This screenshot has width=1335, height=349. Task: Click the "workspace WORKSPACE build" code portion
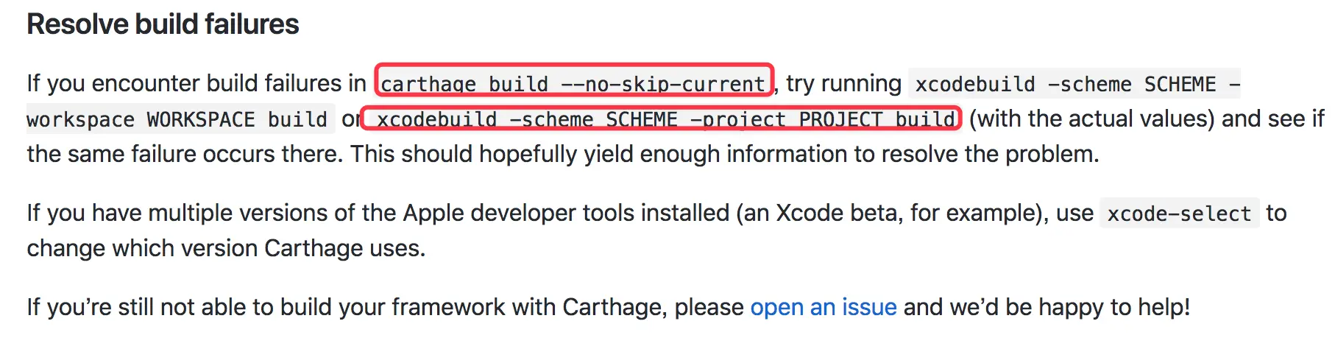[177, 119]
